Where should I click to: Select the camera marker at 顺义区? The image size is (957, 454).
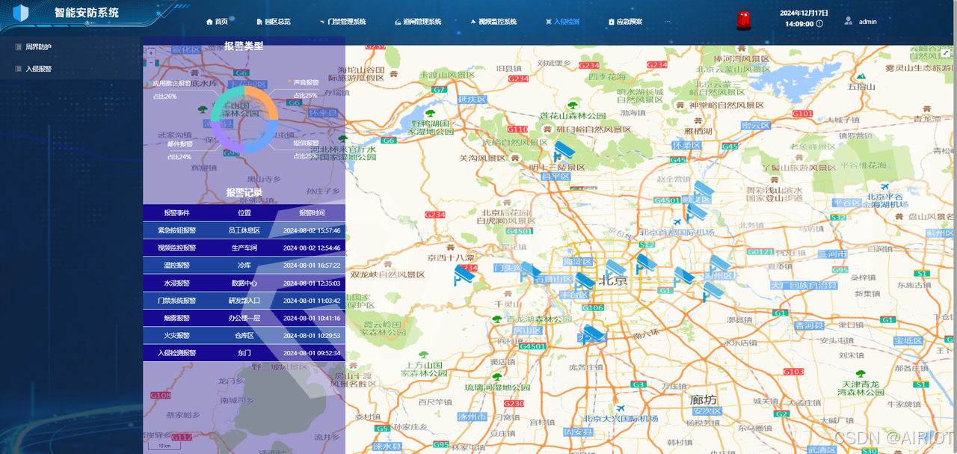(704, 191)
